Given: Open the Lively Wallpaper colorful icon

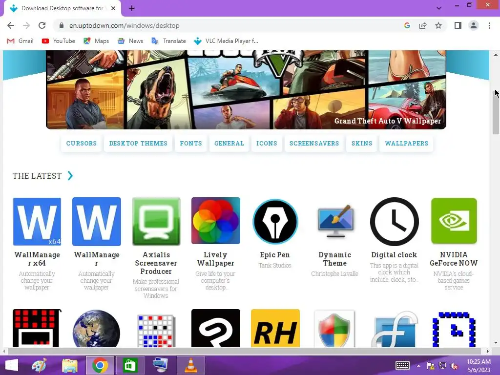Looking at the screenshot, I should tap(216, 221).
